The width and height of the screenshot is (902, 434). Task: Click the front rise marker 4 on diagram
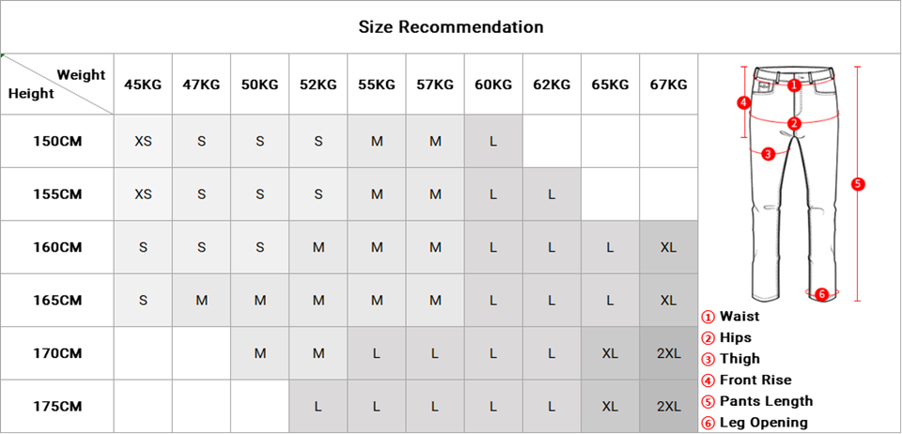[742, 101]
